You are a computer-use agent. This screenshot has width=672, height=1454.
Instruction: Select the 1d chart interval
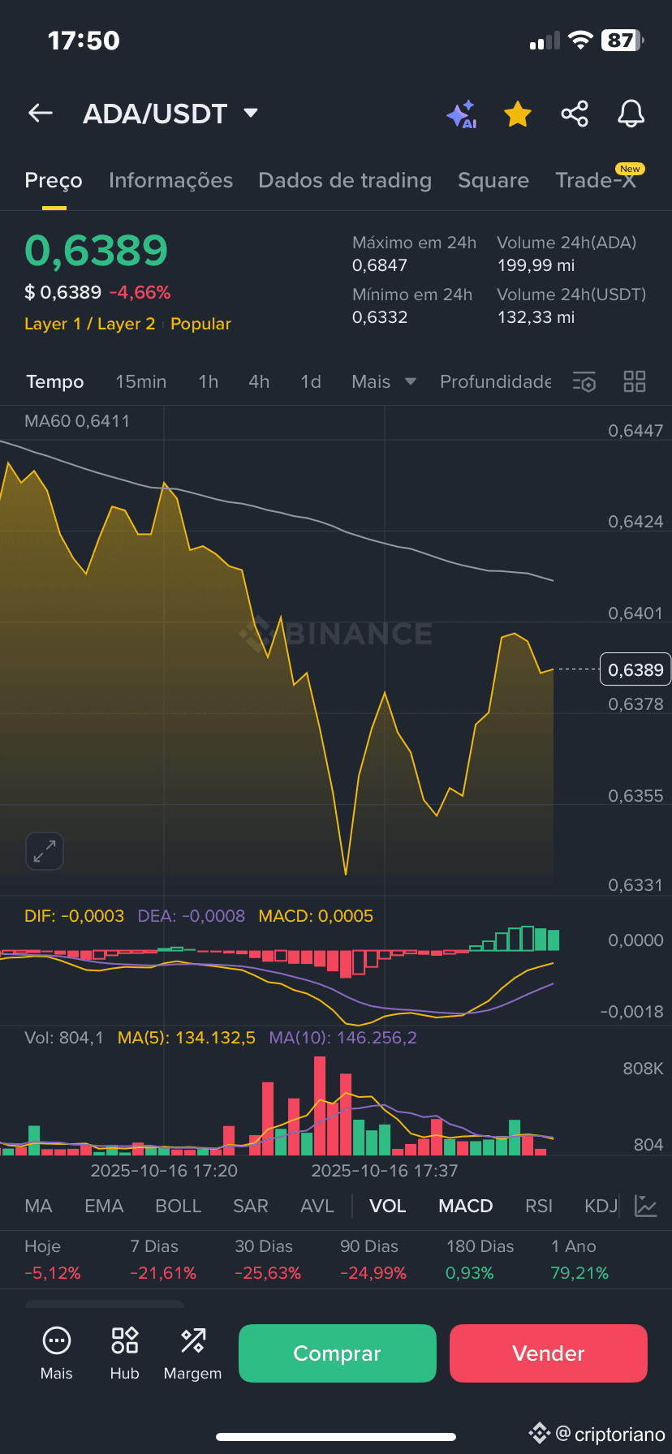pos(311,381)
